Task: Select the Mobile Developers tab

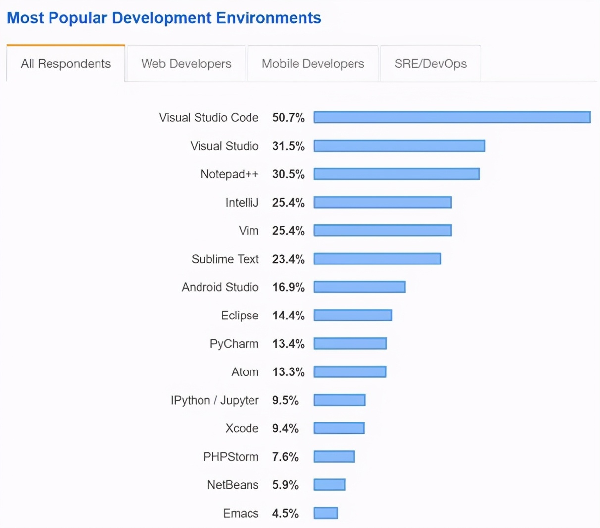Action: tap(313, 63)
